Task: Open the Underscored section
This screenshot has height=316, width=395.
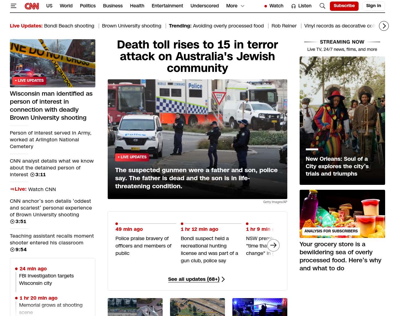Action: coord(205,6)
